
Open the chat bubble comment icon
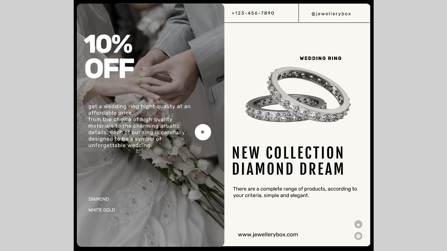[x=358, y=236]
